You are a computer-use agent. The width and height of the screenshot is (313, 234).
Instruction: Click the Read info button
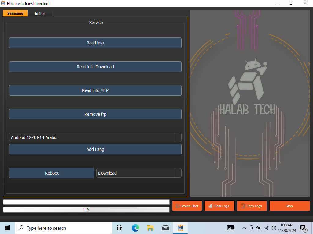click(x=95, y=43)
